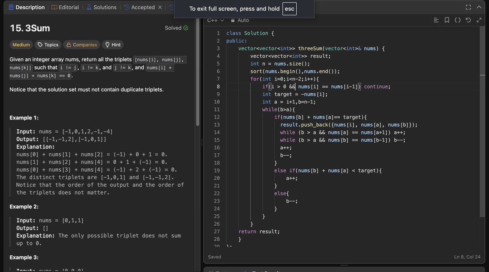Click the 'int n = nums.size();' line

[x=280, y=63]
